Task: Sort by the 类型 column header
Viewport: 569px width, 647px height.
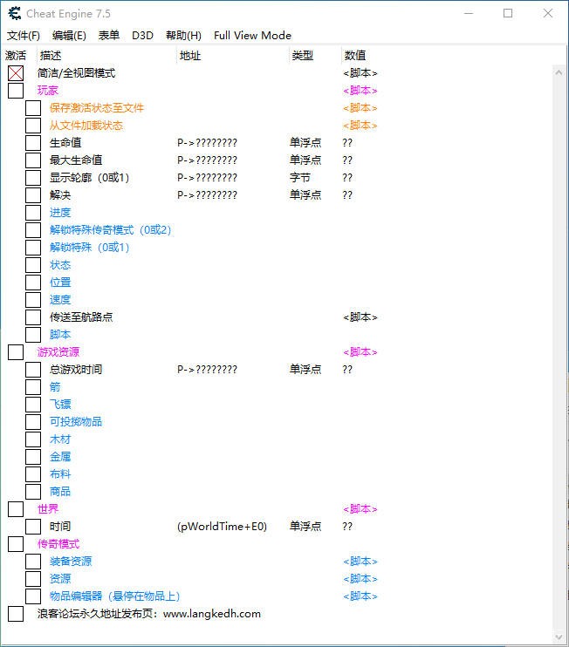Action: pyautogui.click(x=302, y=55)
